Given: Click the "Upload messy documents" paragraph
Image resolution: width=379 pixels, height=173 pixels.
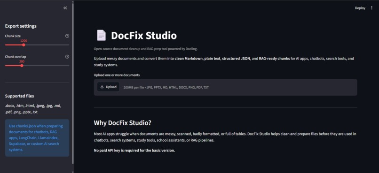Looking at the screenshot, I should (x=224, y=62).
